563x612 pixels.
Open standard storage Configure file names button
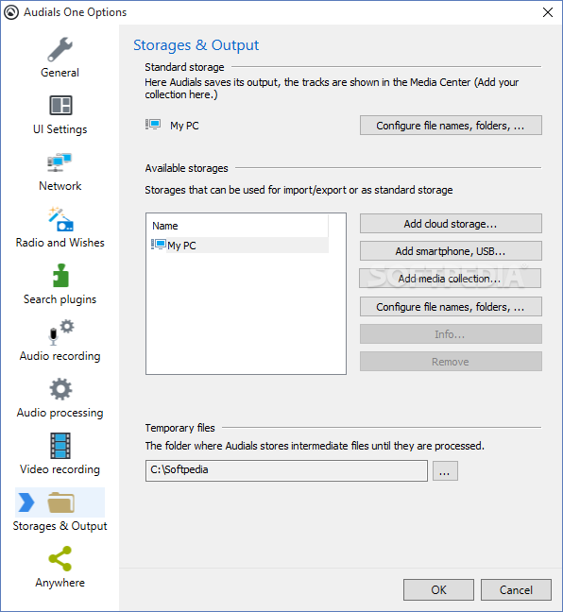click(x=451, y=126)
